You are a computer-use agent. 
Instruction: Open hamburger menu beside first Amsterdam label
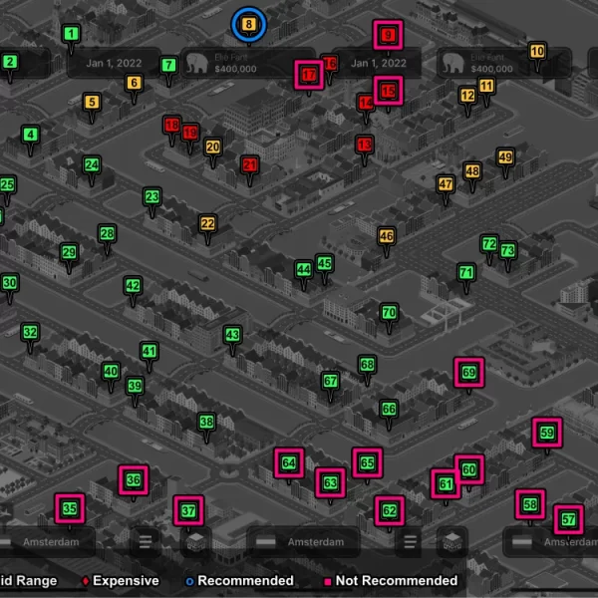tap(146, 542)
